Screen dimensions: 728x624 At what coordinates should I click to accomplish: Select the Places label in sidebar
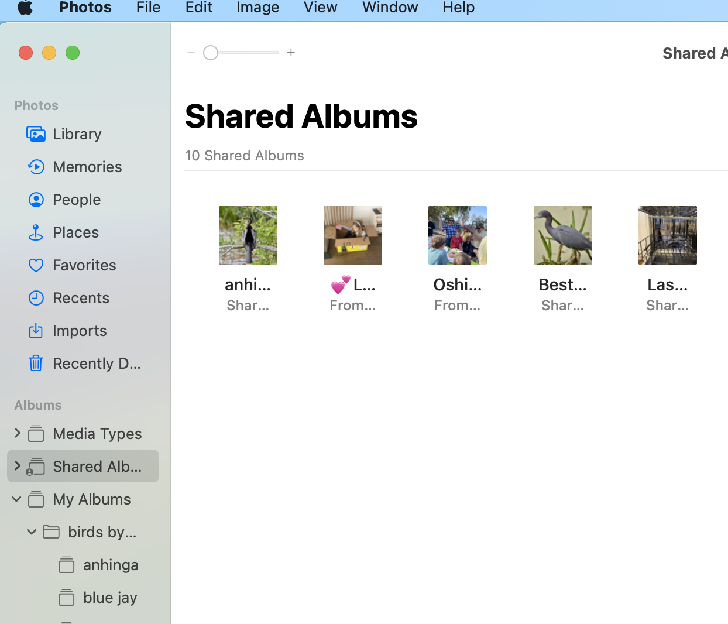click(x=75, y=232)
